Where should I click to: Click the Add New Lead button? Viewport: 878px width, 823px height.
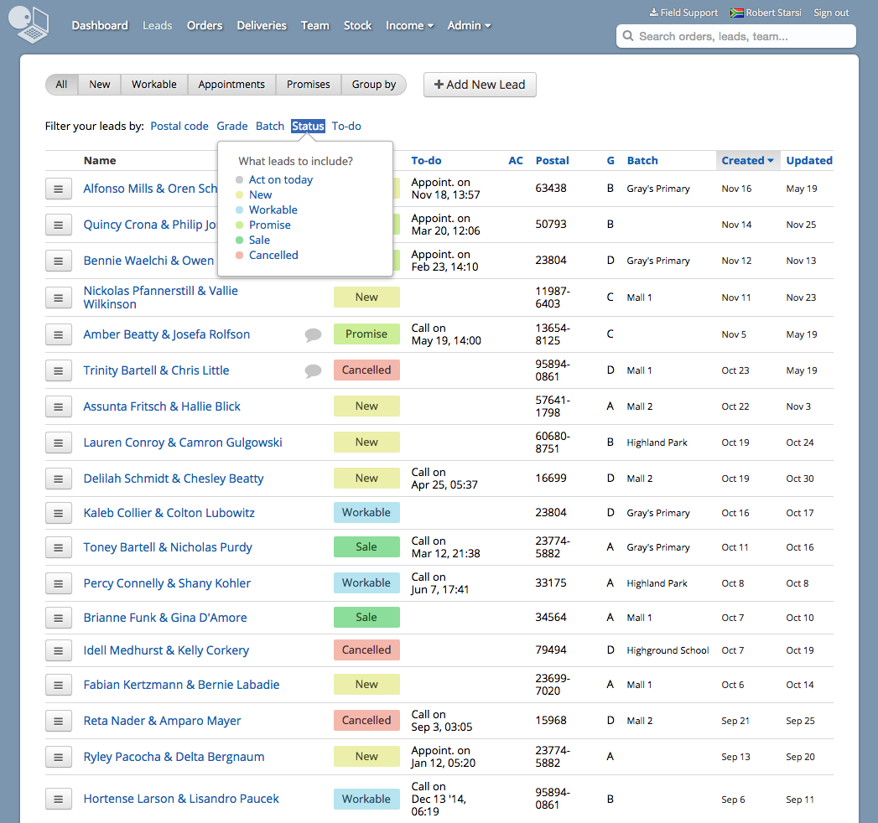(x=480, y=85)
